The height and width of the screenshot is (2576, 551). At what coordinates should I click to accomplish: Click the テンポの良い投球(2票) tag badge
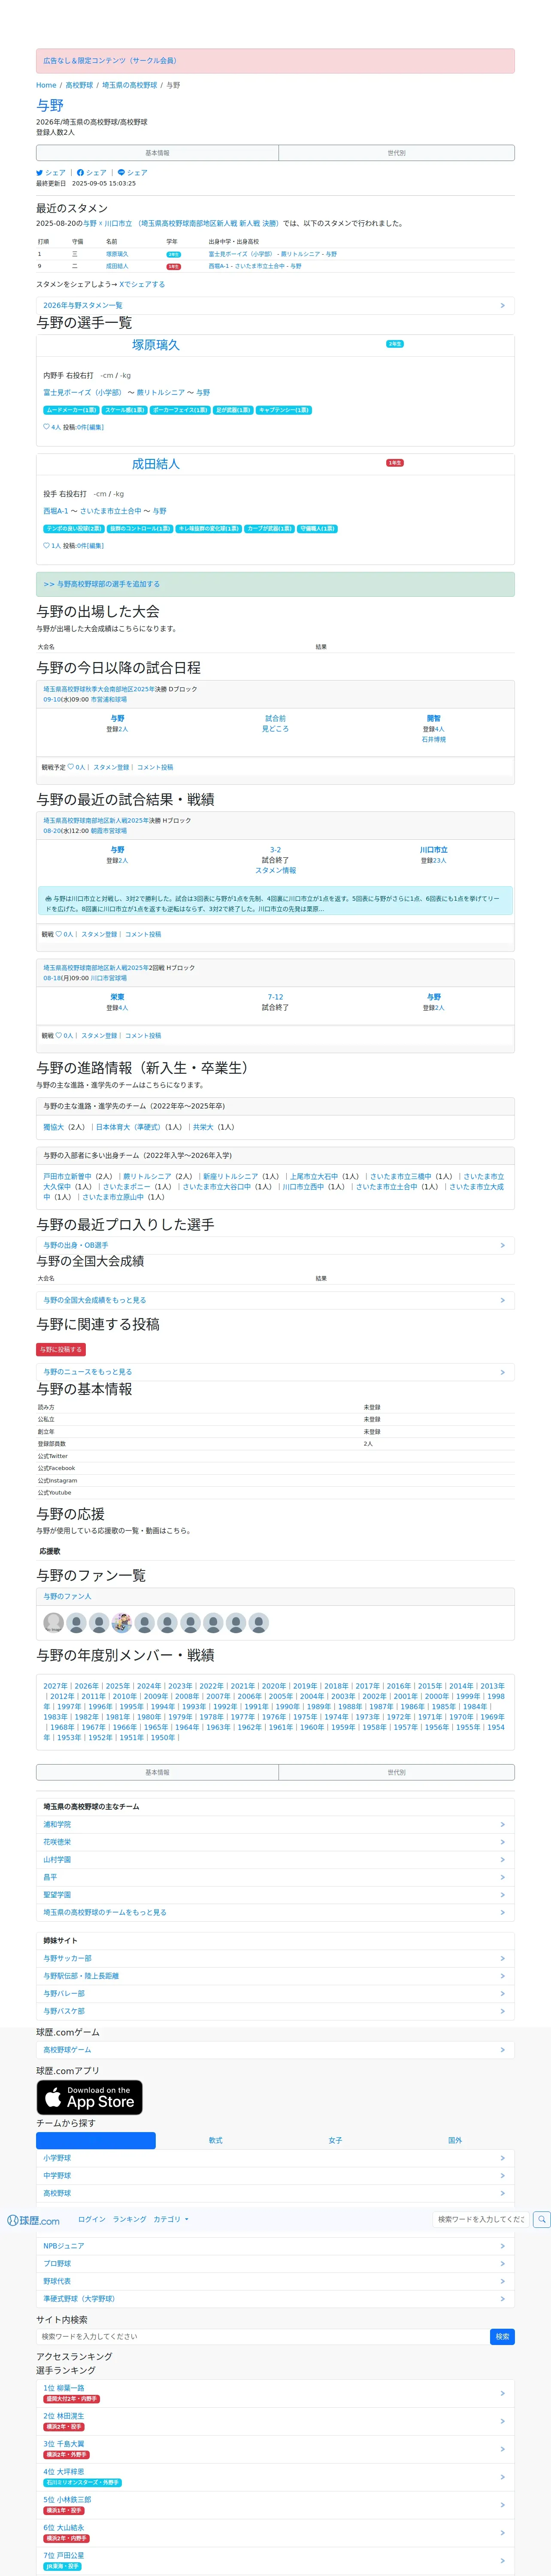click(x=73, y=528)
